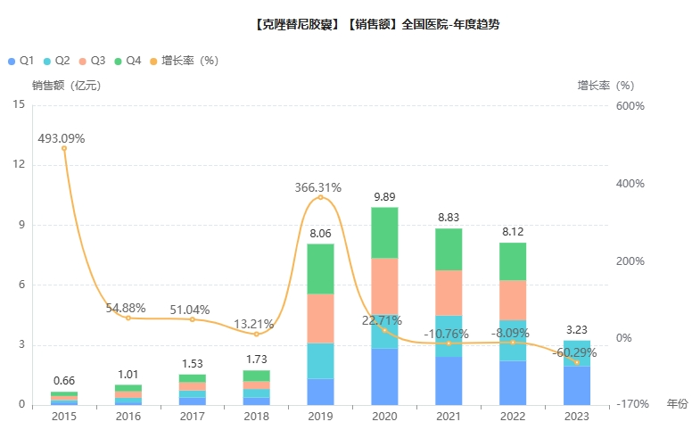Select the 22.71% growth point in 2020
The width and height of the screenshot is (700, 430).
coord(384,330)
